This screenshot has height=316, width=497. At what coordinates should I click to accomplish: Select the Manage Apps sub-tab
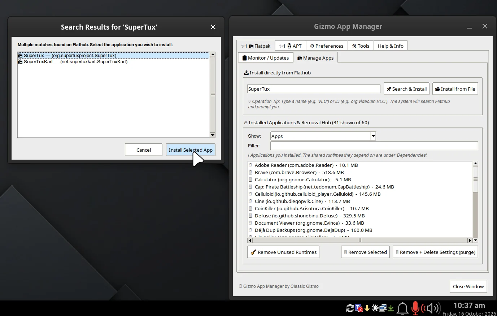click(x=315, y=58)
